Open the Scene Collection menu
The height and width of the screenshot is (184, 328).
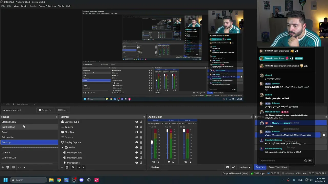tap(47, 6)
